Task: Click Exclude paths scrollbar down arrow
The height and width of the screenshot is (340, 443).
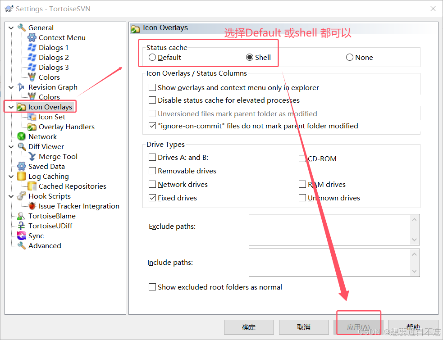Action: click(415, 240)
